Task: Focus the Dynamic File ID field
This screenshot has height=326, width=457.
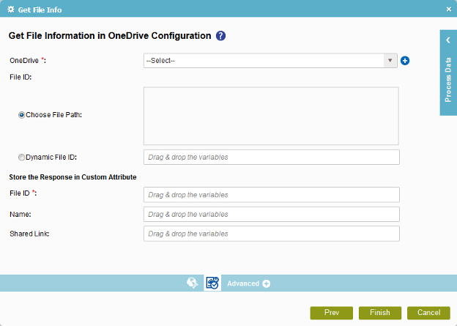Action: tap(271, 158)
